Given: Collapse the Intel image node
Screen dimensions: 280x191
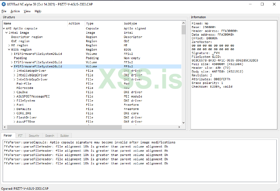Looking at the screenshot, I should [6, 33].
